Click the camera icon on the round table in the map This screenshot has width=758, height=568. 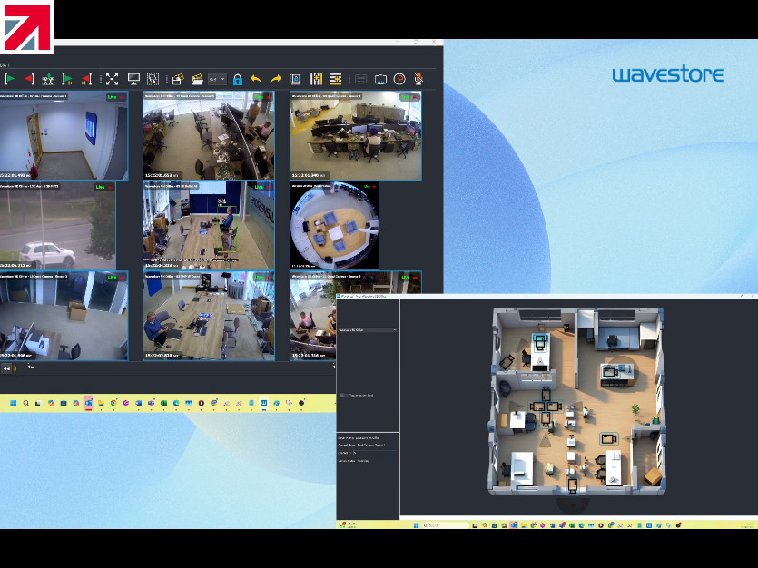[x=610, y=369]
